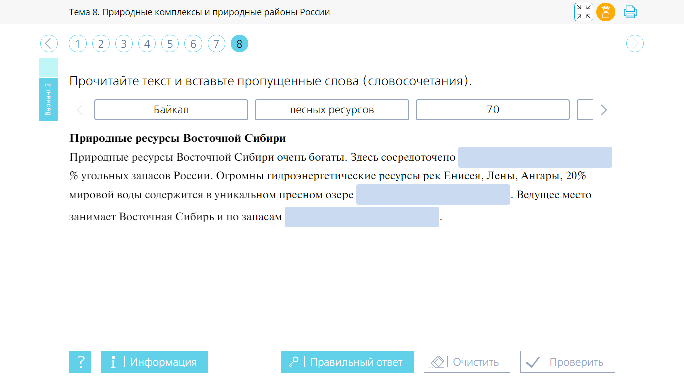The image size is (684, 384).
Task: Go to the previous question arrow
Action: click(x=49, y=44)
